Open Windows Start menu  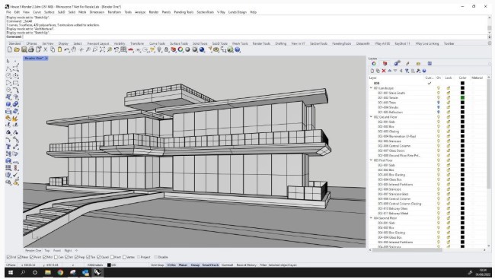click(x=10, y=272)
